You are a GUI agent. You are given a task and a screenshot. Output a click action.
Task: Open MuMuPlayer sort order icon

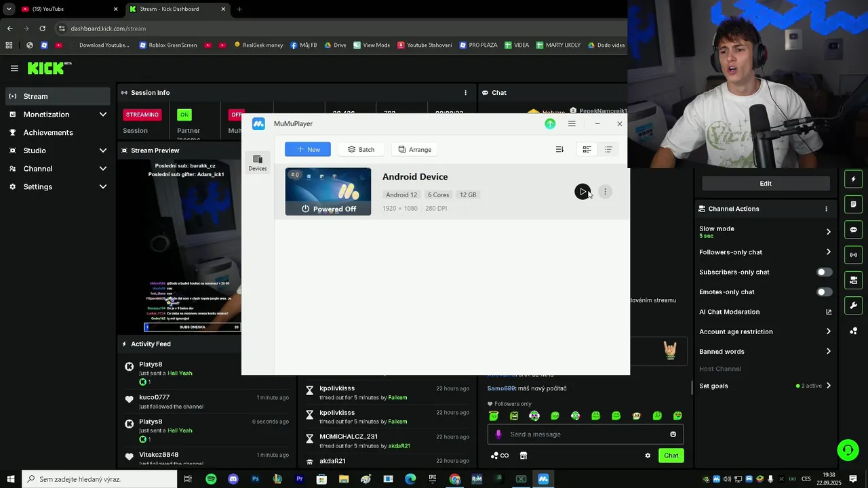pos(559,149)
